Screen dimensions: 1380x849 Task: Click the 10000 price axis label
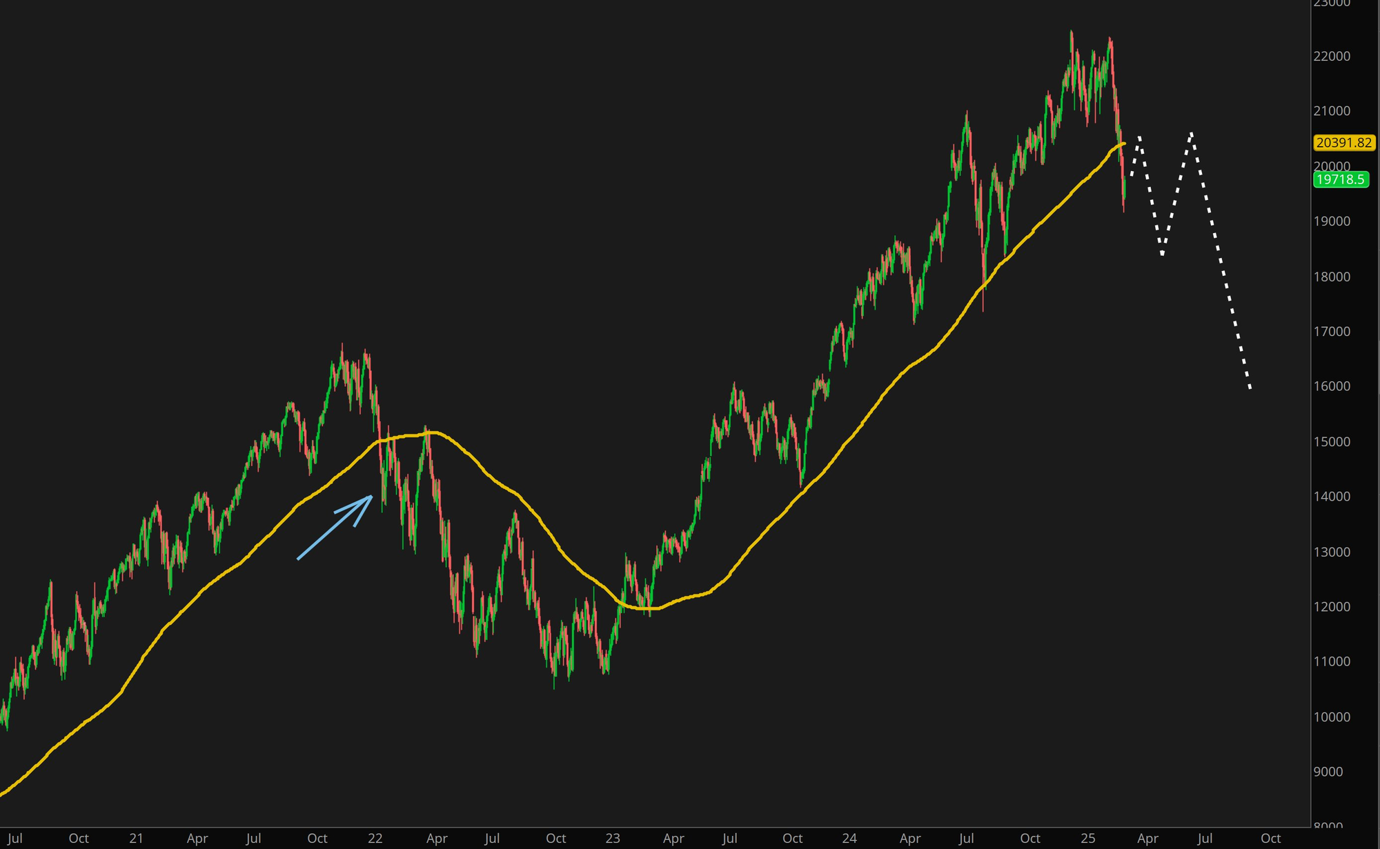1332,717
